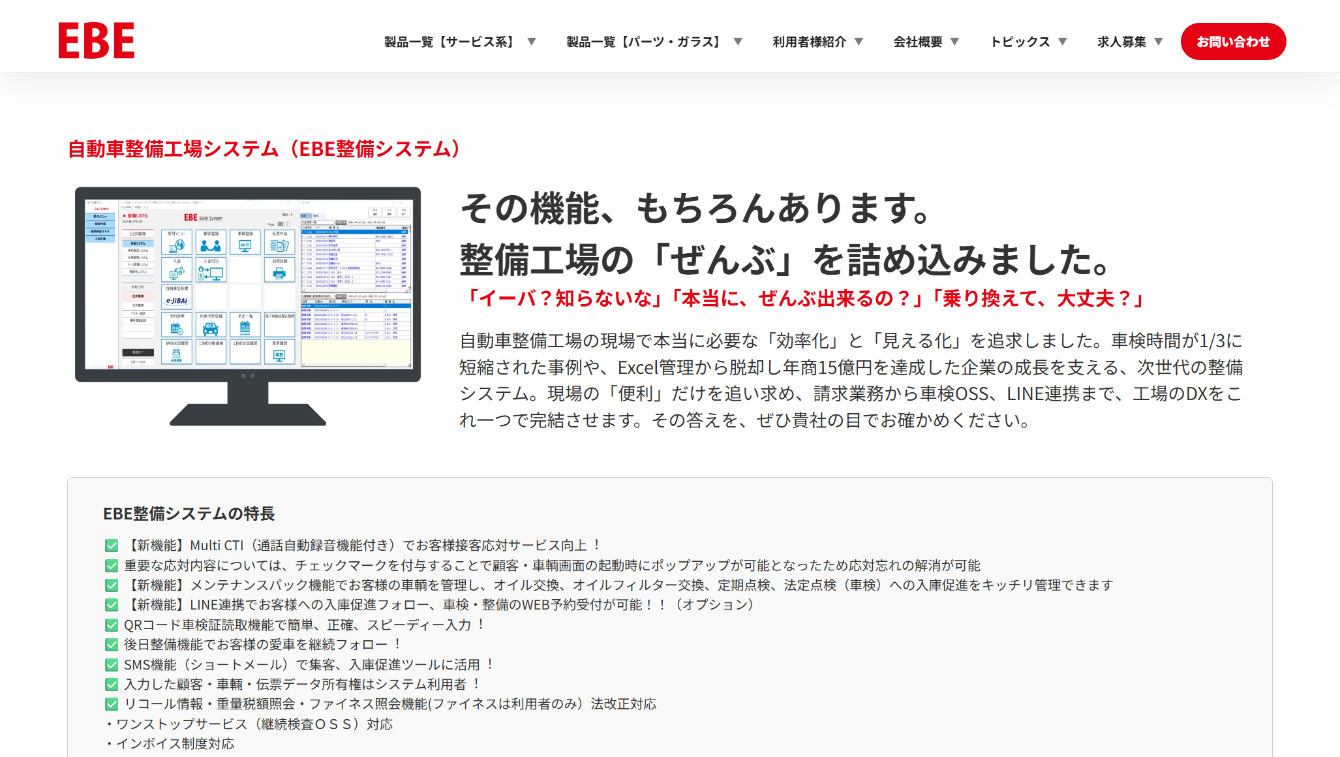Expand the arrow beside 製品一覧【パーツ・ガラス】
Screen dimensions: 1340x757
[x=738, y=42]
